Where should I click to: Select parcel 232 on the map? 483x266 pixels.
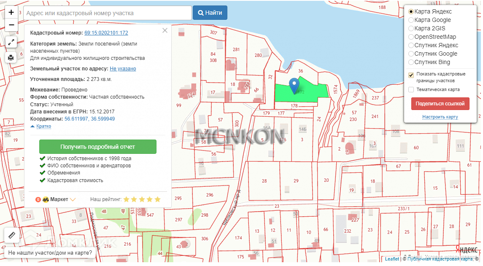point(348,231)
